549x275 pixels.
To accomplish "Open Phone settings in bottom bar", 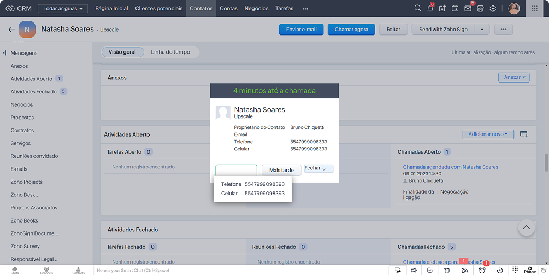I will [530, 270].
